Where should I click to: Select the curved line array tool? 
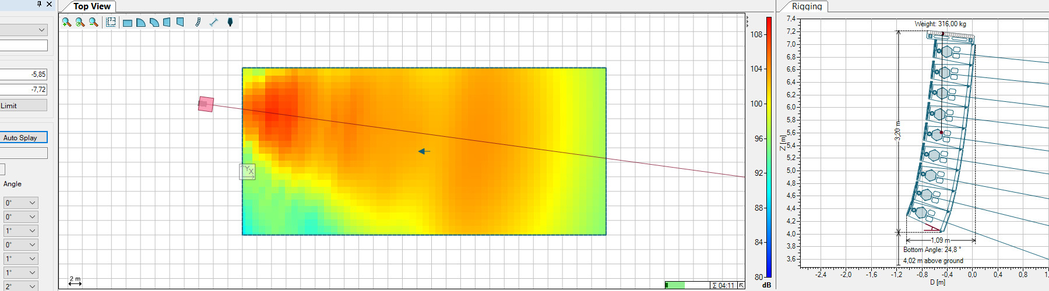click(198, 22)
